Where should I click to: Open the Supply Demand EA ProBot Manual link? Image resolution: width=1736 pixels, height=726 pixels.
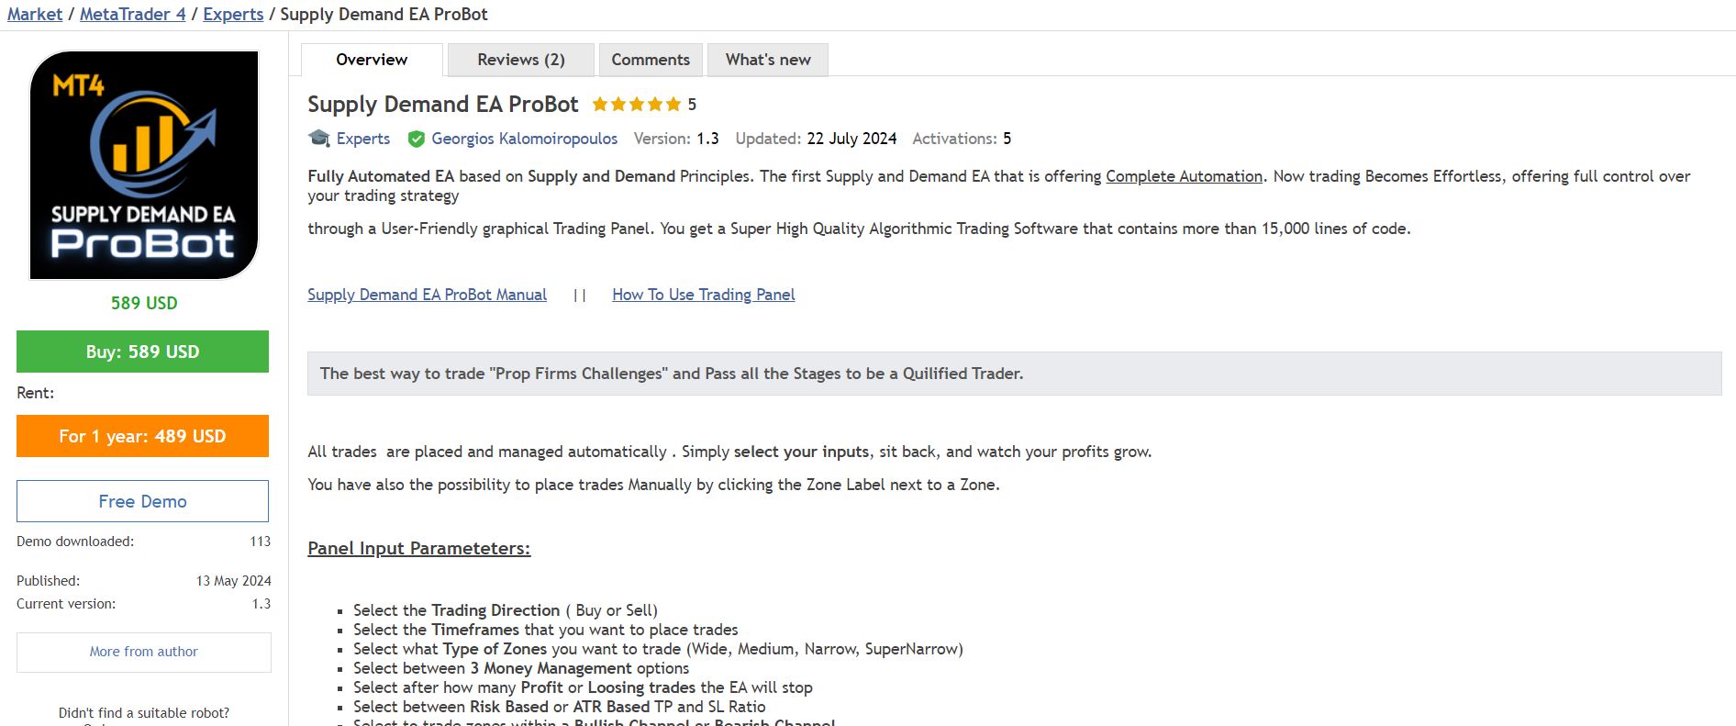[427, 295]
